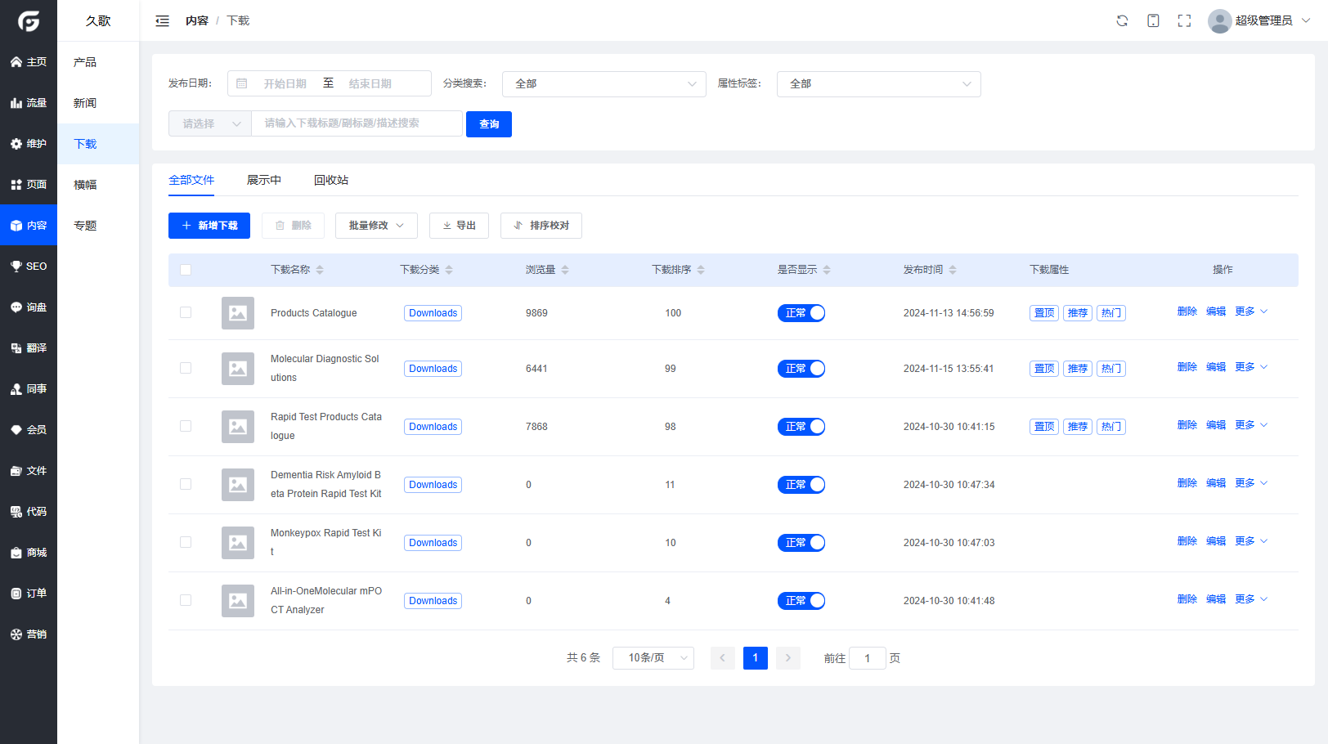
Task: Switch to the 展示中 tab
Action: point(264,180)
